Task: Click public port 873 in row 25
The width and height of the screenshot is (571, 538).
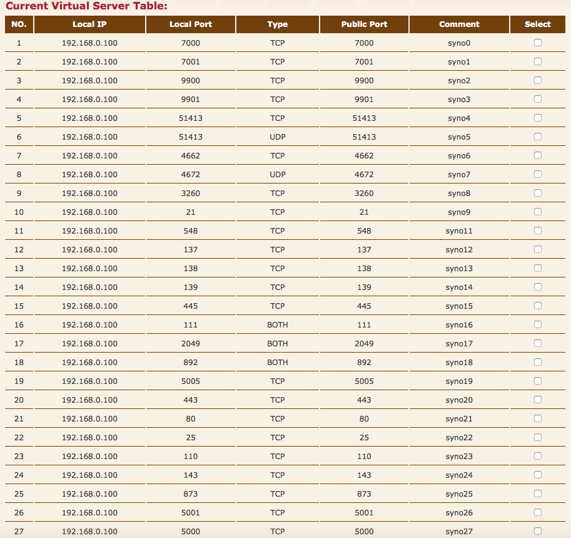Action: (x=364, y=494)
